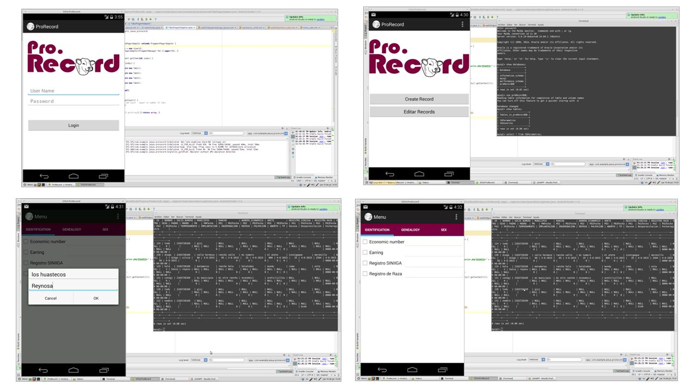Open Log level dropdown in the 4:31 screenshot
The image size is (697, 392).
pyautogui.click(x=199, y=359)
